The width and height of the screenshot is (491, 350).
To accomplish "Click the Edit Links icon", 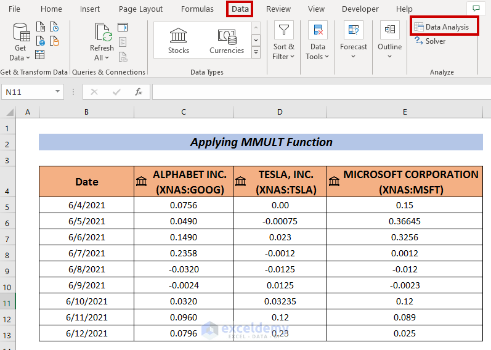I will coord(123,57).
